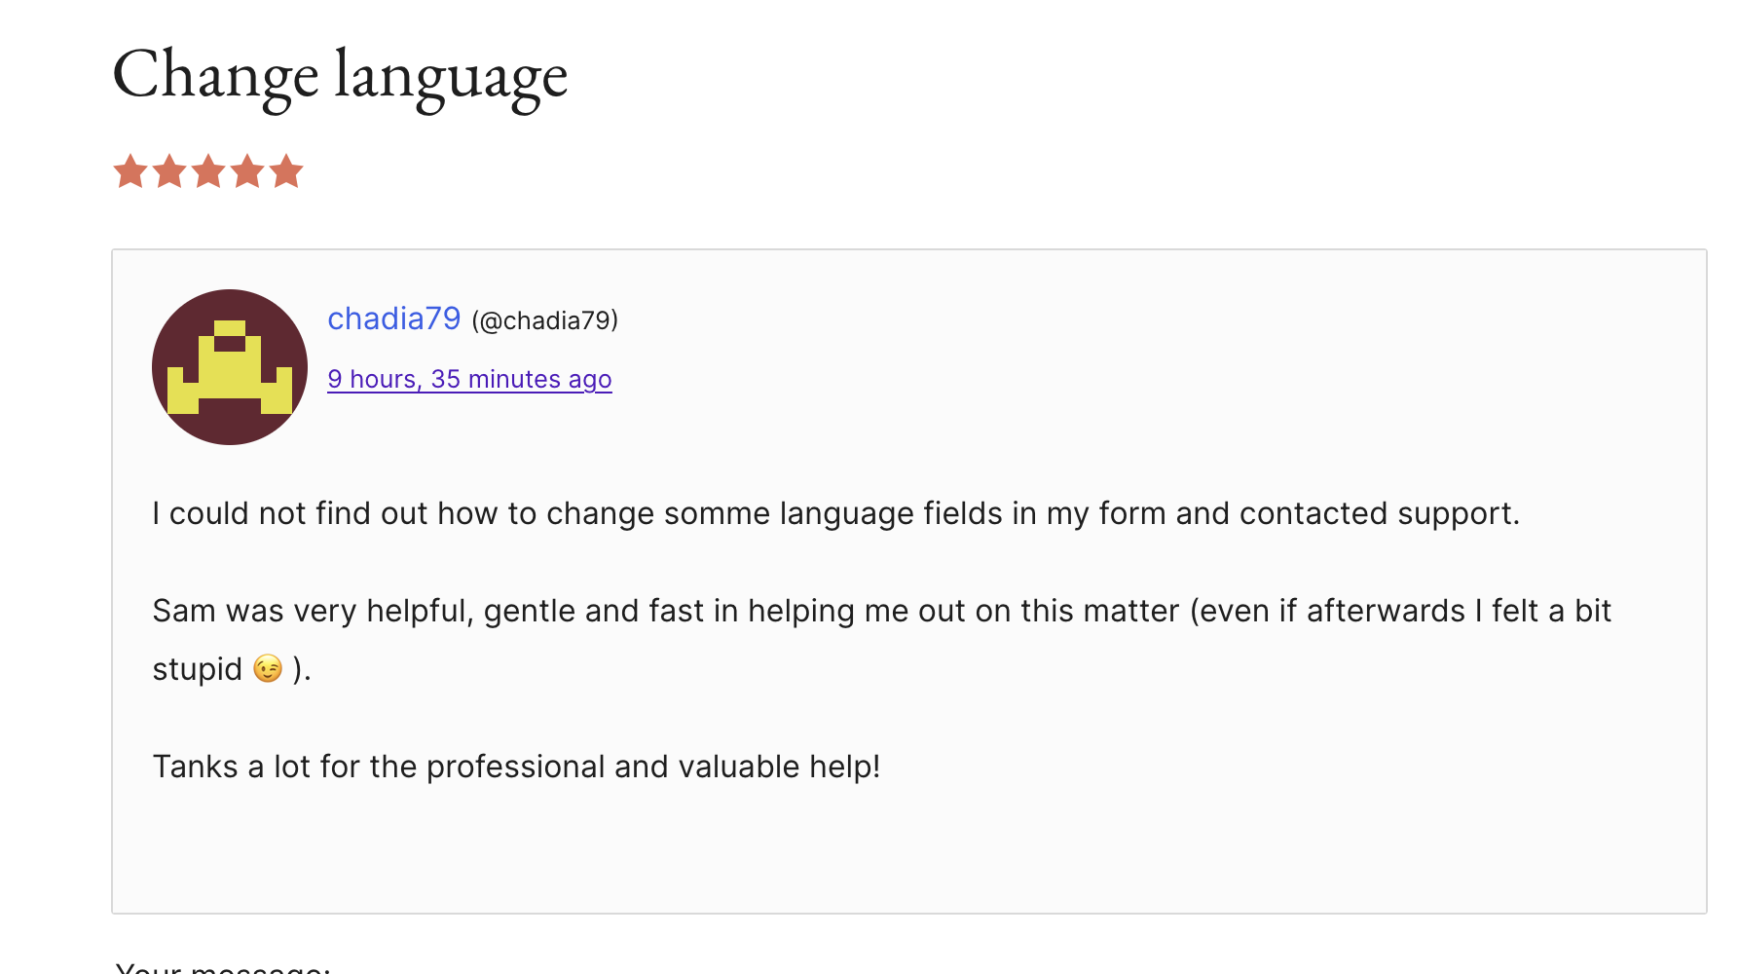The width and height of the screenshot is (1739, 974).
Task: Click the 'Tanks a lot' closing line
Action: click(x=516, y=767)
